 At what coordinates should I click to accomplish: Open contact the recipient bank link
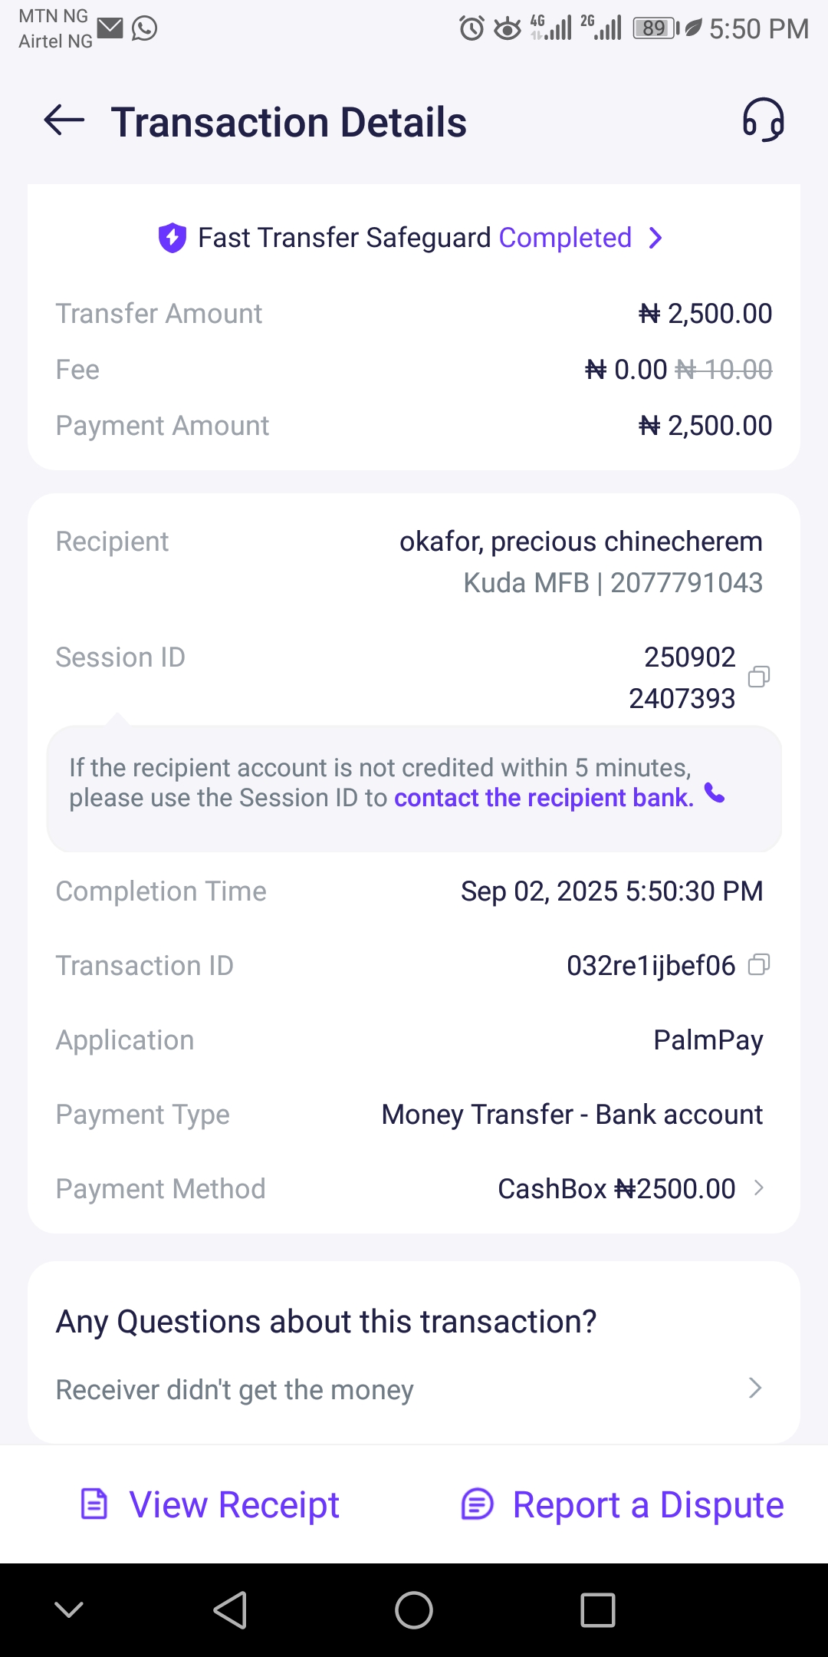click(x=544, y=798)
